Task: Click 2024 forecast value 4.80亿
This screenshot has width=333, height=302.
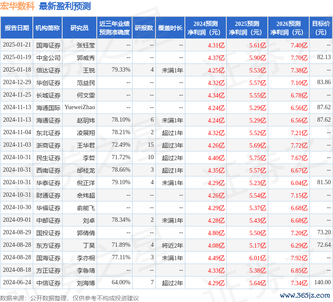Action: 216,233
